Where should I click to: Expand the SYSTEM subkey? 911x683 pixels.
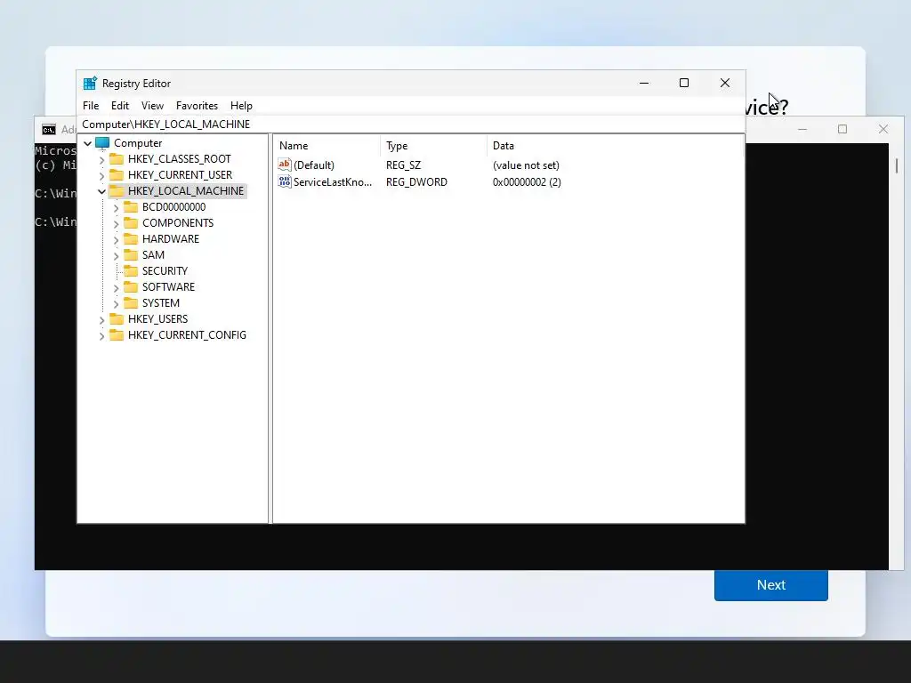tap(117, 303)
